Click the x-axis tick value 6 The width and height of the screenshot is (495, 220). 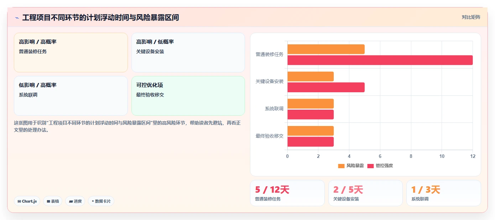pyautogui.click(x=380, y=156)
